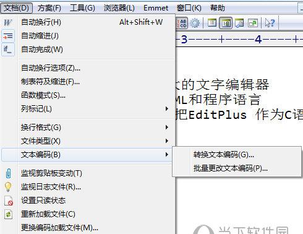Click the paperclip clipboard monitor icon

coord(8,173)
